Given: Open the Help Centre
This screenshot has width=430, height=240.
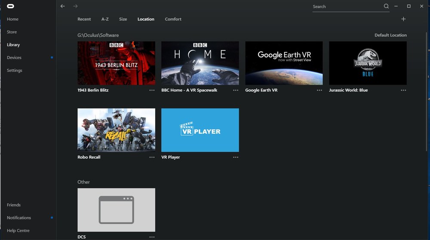Looking at the screenshot, I should (18, 231).
